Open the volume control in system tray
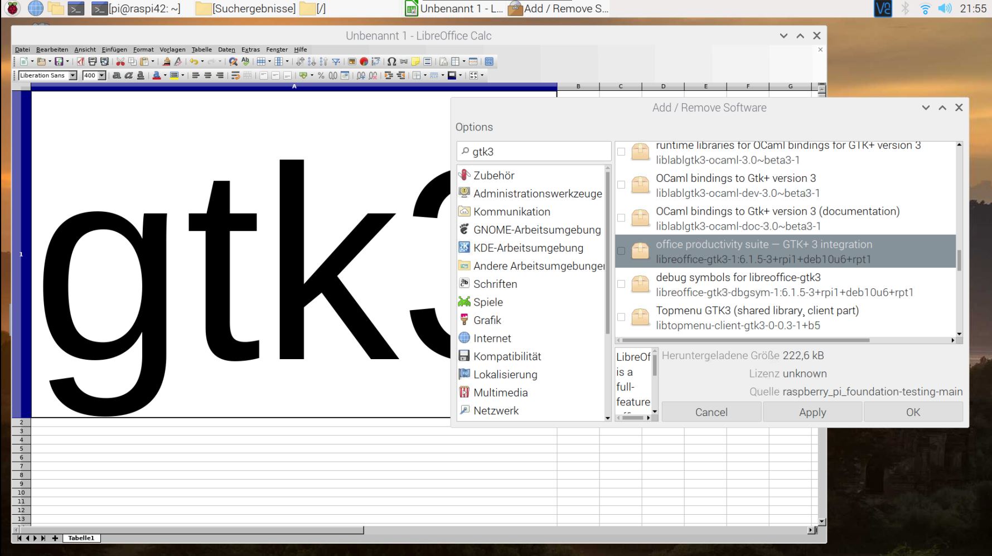 point(945,8)
